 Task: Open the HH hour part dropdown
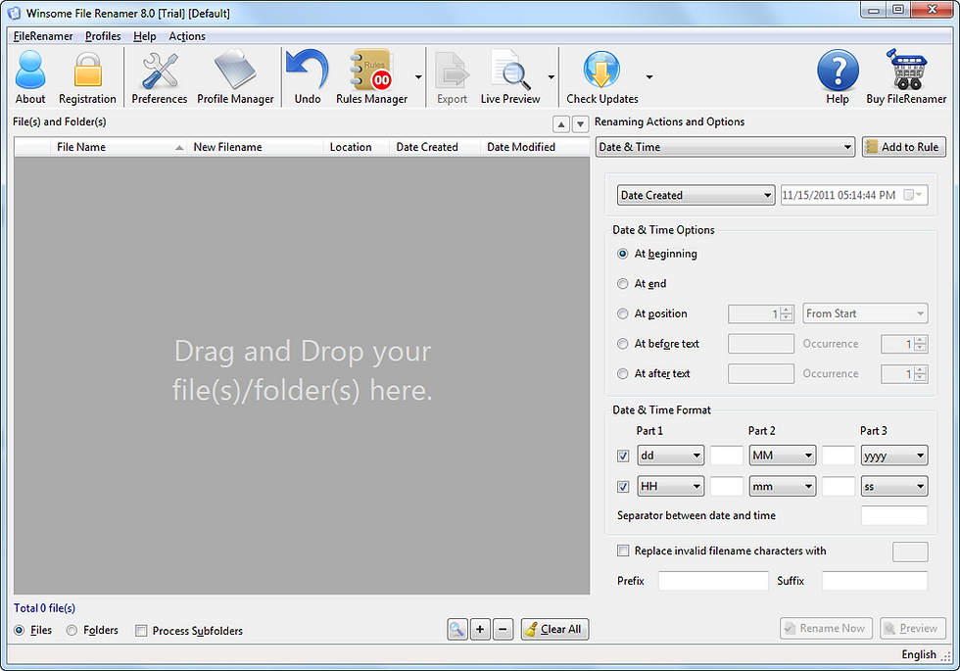coord(670,487)
